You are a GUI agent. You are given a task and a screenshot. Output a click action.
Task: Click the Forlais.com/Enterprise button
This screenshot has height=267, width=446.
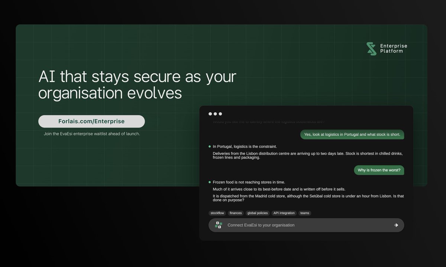(91, 121)
